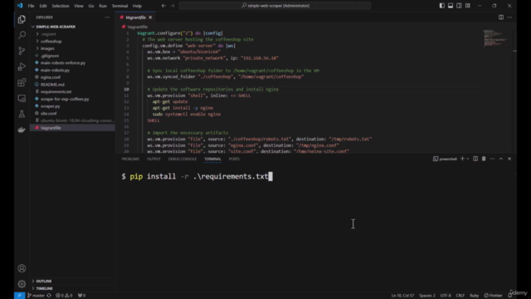This screenshot has width=531, height=299.
Task: Switch to the OUTPUT tab
Action: [x=153, y=159]
